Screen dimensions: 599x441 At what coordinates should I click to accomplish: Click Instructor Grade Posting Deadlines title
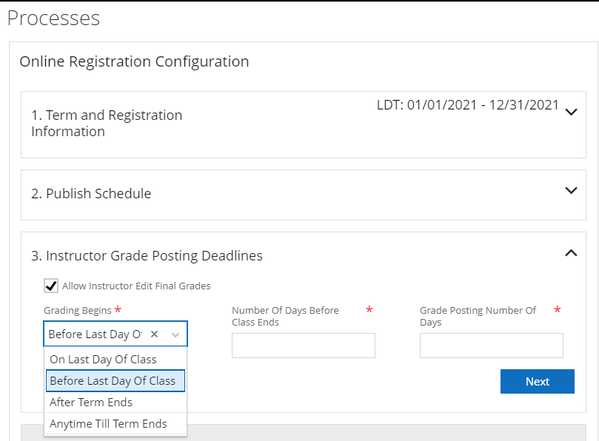point(147,256)
